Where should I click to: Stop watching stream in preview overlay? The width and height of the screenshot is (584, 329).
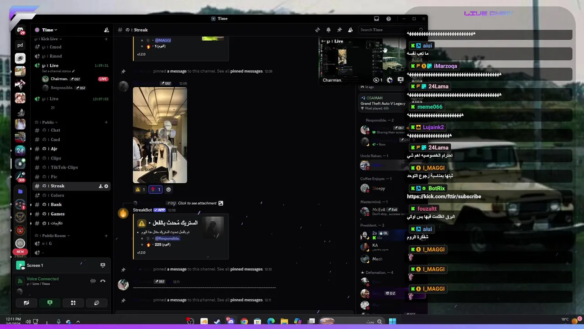[401, 80]
